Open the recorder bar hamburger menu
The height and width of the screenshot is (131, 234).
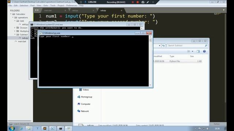tap(81, 2)
